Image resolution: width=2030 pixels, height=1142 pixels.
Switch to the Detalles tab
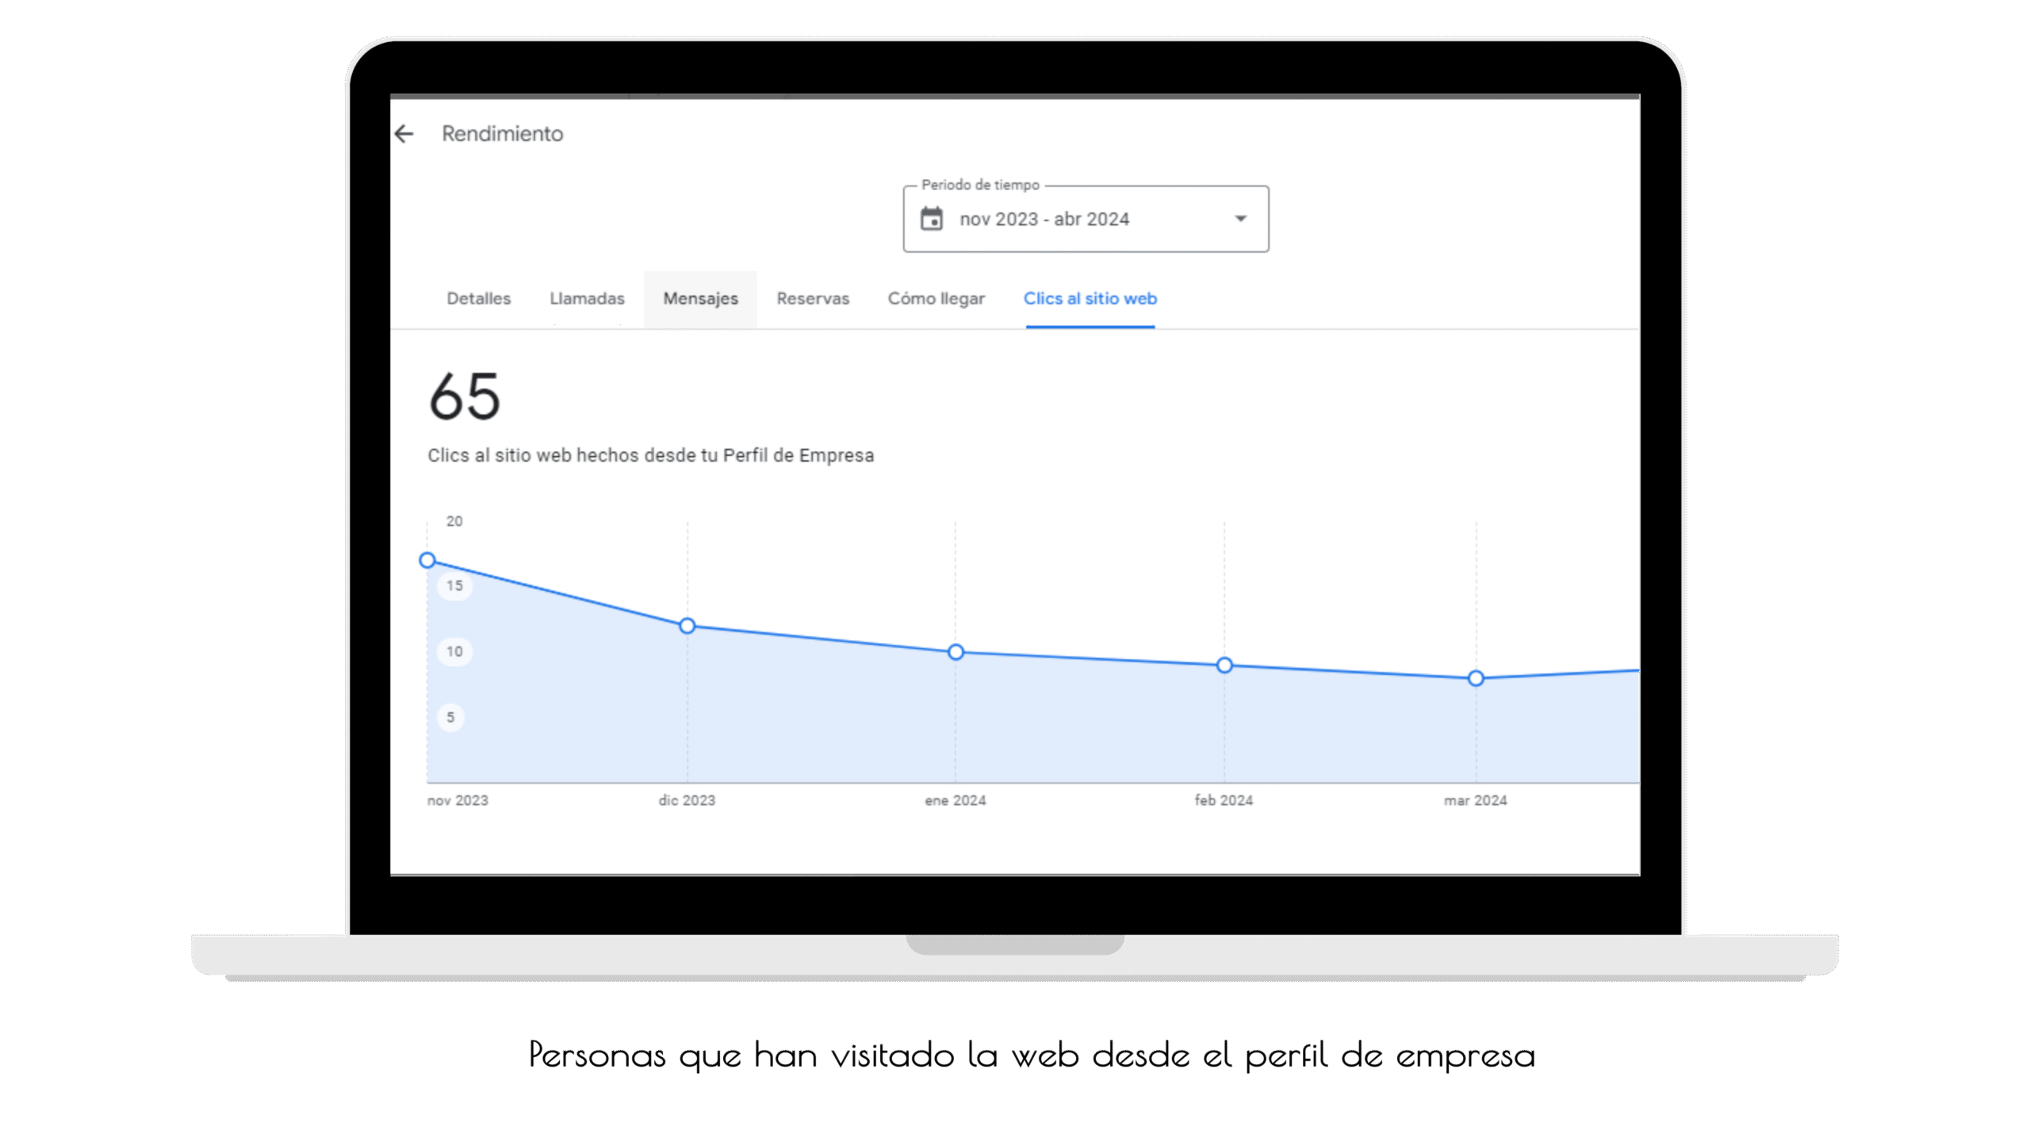478,299
